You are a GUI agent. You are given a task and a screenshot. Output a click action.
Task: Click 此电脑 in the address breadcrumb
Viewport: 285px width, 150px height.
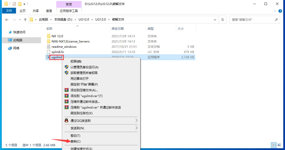[x=44, y=20]
